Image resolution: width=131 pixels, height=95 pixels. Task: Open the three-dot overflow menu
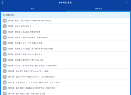pos(127,3)
